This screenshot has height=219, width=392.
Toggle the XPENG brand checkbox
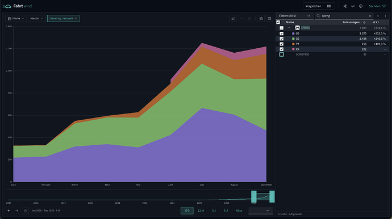coord(281,28)
